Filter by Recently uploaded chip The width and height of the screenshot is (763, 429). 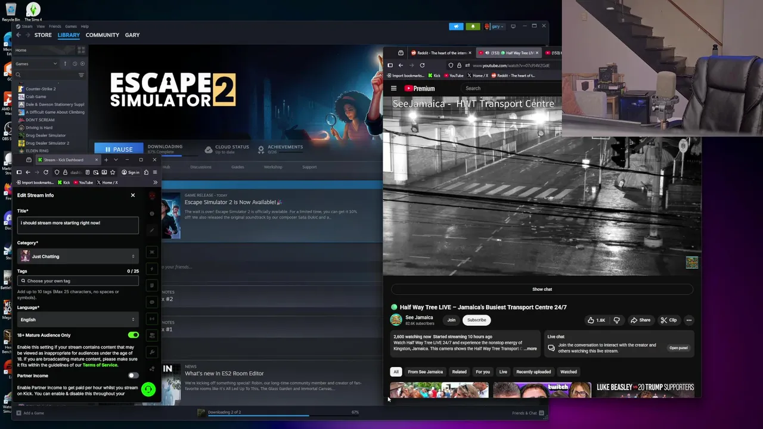coord(534,372)
